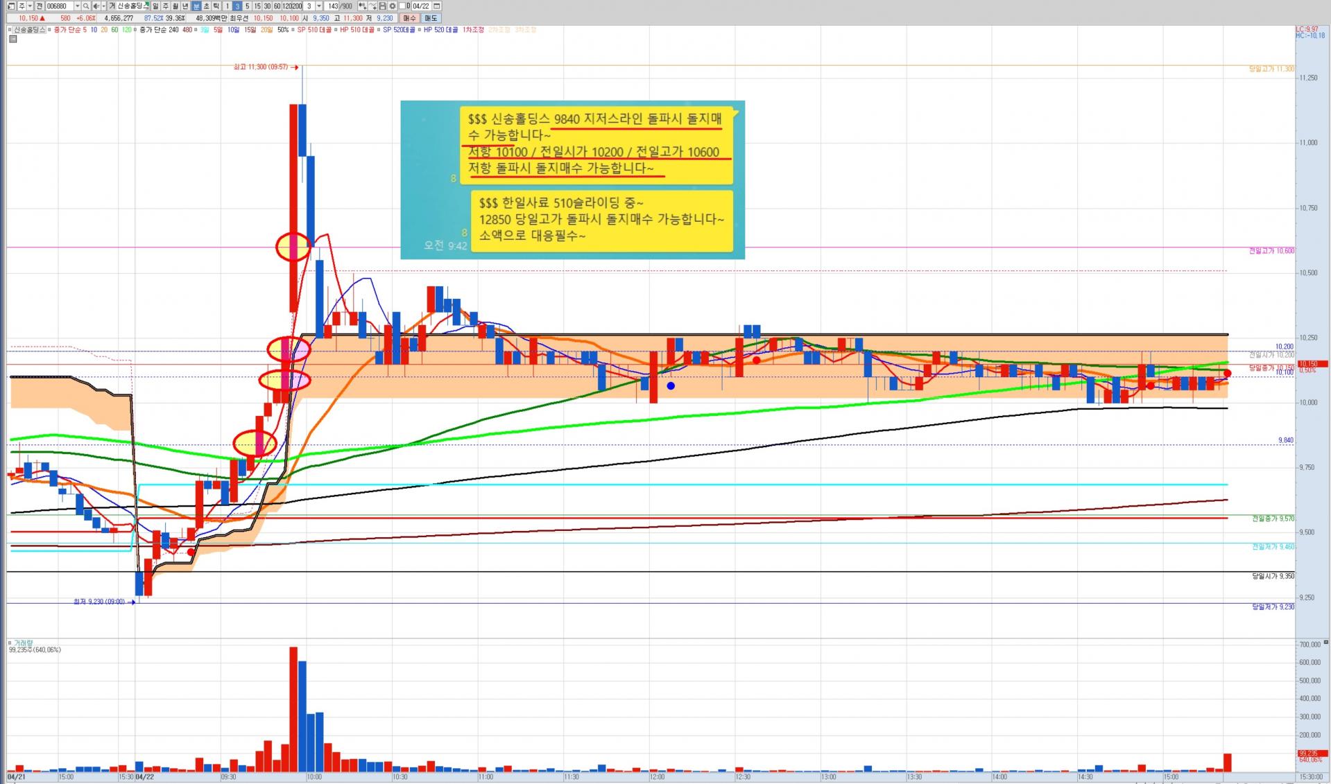
Task: Click the bar count field showing 143
Action: click(333, 6)
